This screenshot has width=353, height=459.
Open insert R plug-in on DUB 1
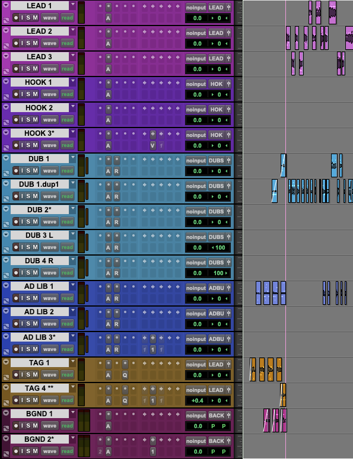117,171
